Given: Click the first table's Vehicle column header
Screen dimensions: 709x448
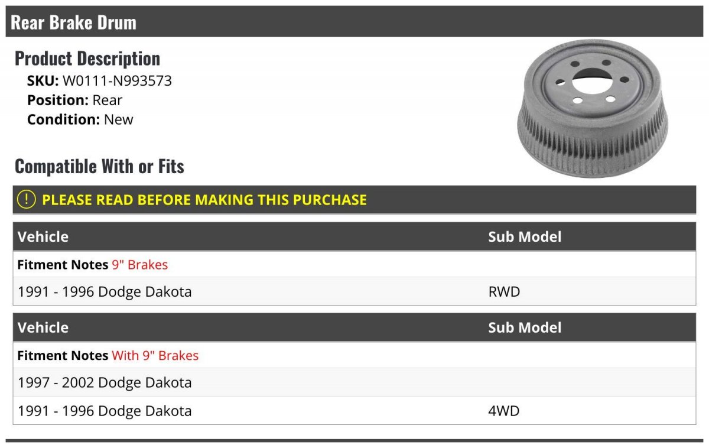Looking at the screenshot, I should point(43,237).
